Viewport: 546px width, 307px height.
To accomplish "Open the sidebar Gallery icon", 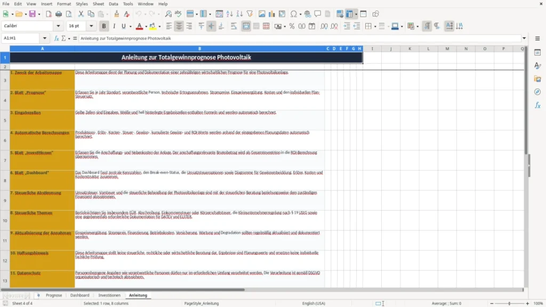I will click(537, 79).
